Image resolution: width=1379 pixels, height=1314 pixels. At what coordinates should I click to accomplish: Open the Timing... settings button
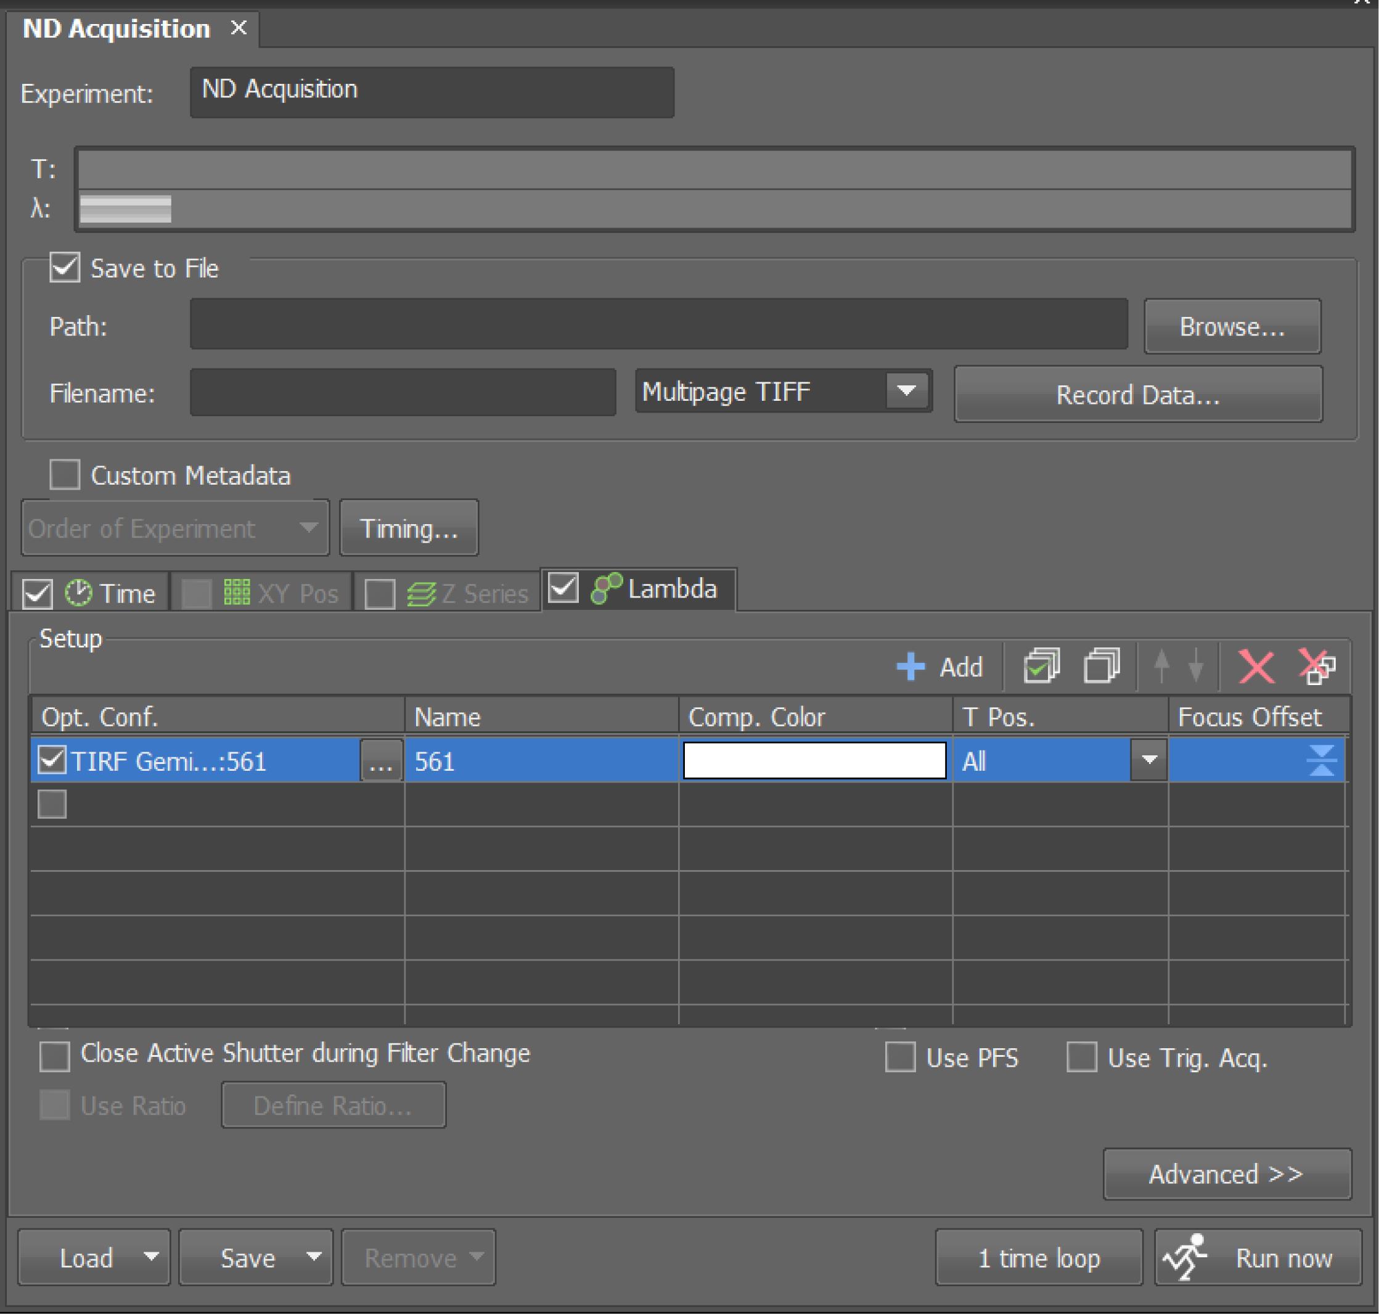click(x=409, y=528)
